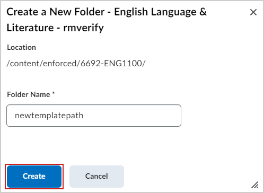Click the dialog title English Language & Literature
The height and width of the screenshot is (193, 264).
(x=107, y=20)
